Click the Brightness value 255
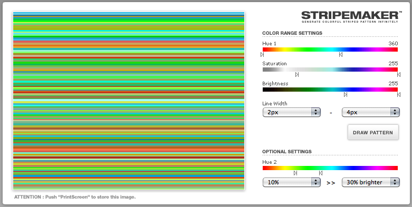412x207 pixels. click(393, 83)
